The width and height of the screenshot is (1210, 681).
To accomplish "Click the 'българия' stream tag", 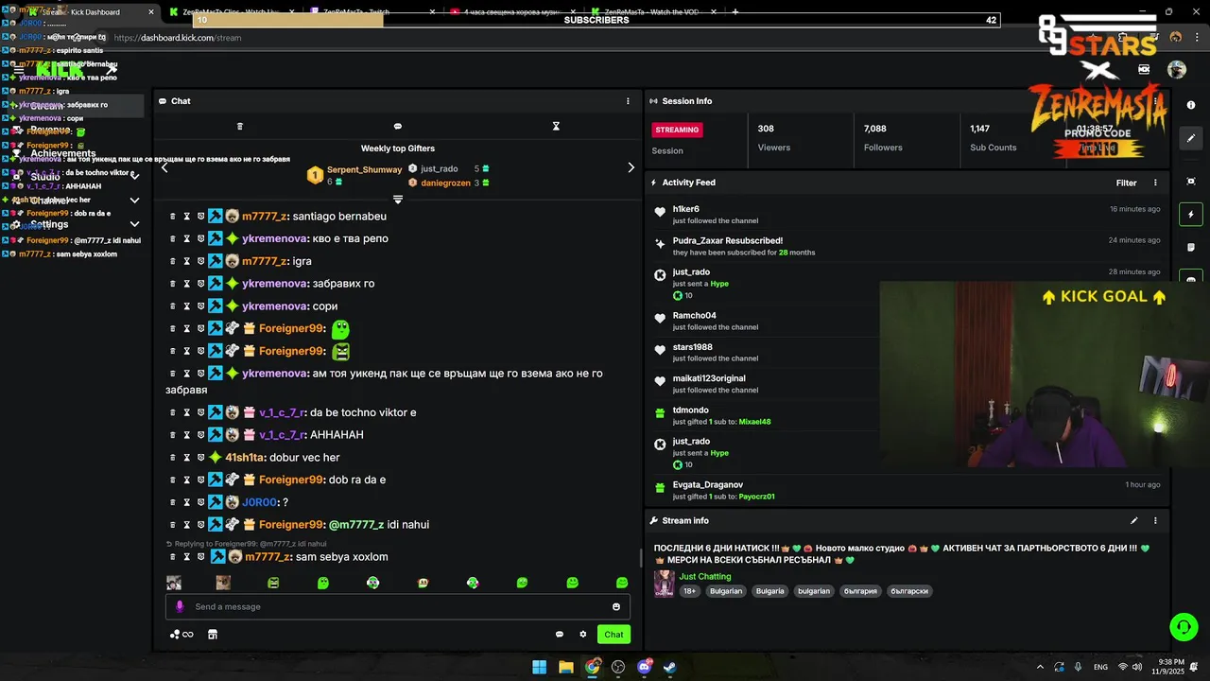I will click(861, 591).
